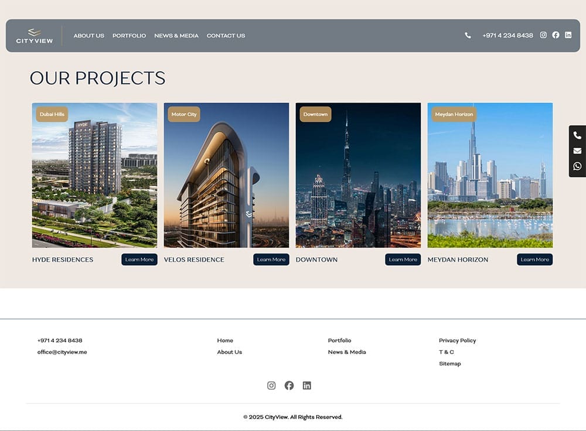This screenshot has height=431, width=586.
Task: Click the office@cityview.me email link
Action: 62,352
